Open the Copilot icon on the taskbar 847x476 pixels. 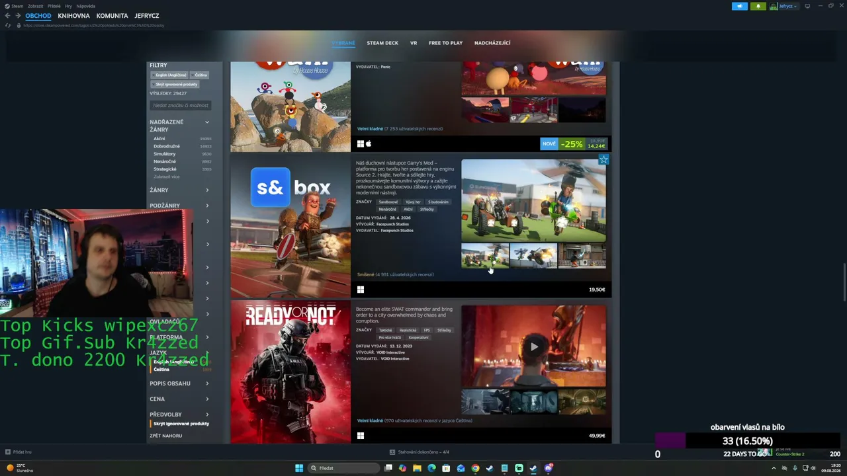402,468
